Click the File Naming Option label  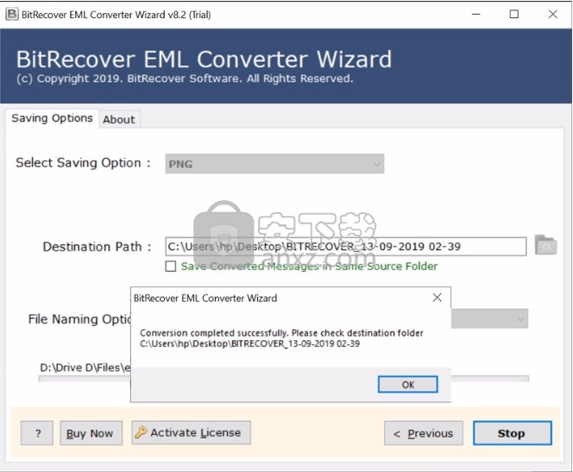pos(79,319)
